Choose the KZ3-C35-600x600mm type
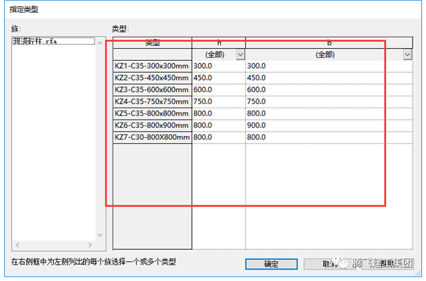This screenshot has height=281, width=426. [153, 90]
